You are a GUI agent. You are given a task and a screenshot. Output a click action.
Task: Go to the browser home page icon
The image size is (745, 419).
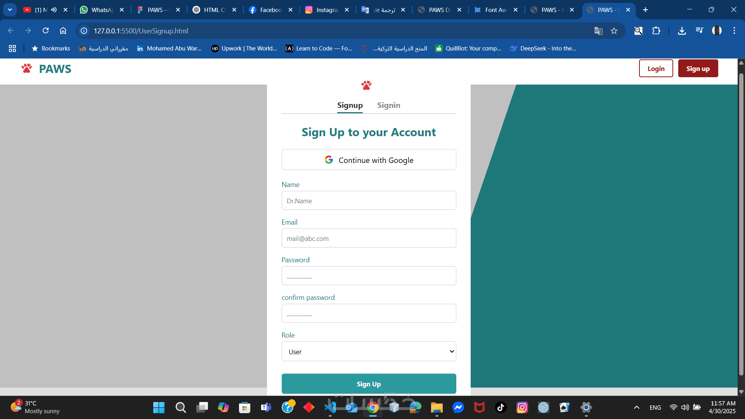(x=63, y=31)
